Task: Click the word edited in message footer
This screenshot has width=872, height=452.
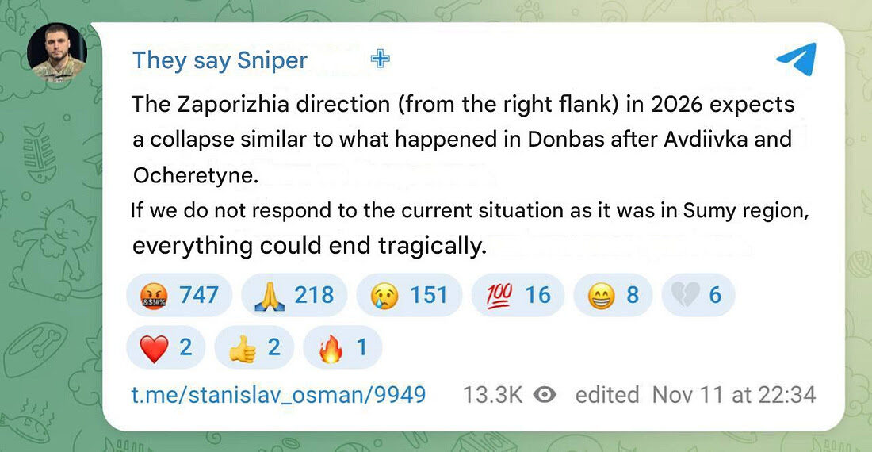Action: (x=607, y=394)
